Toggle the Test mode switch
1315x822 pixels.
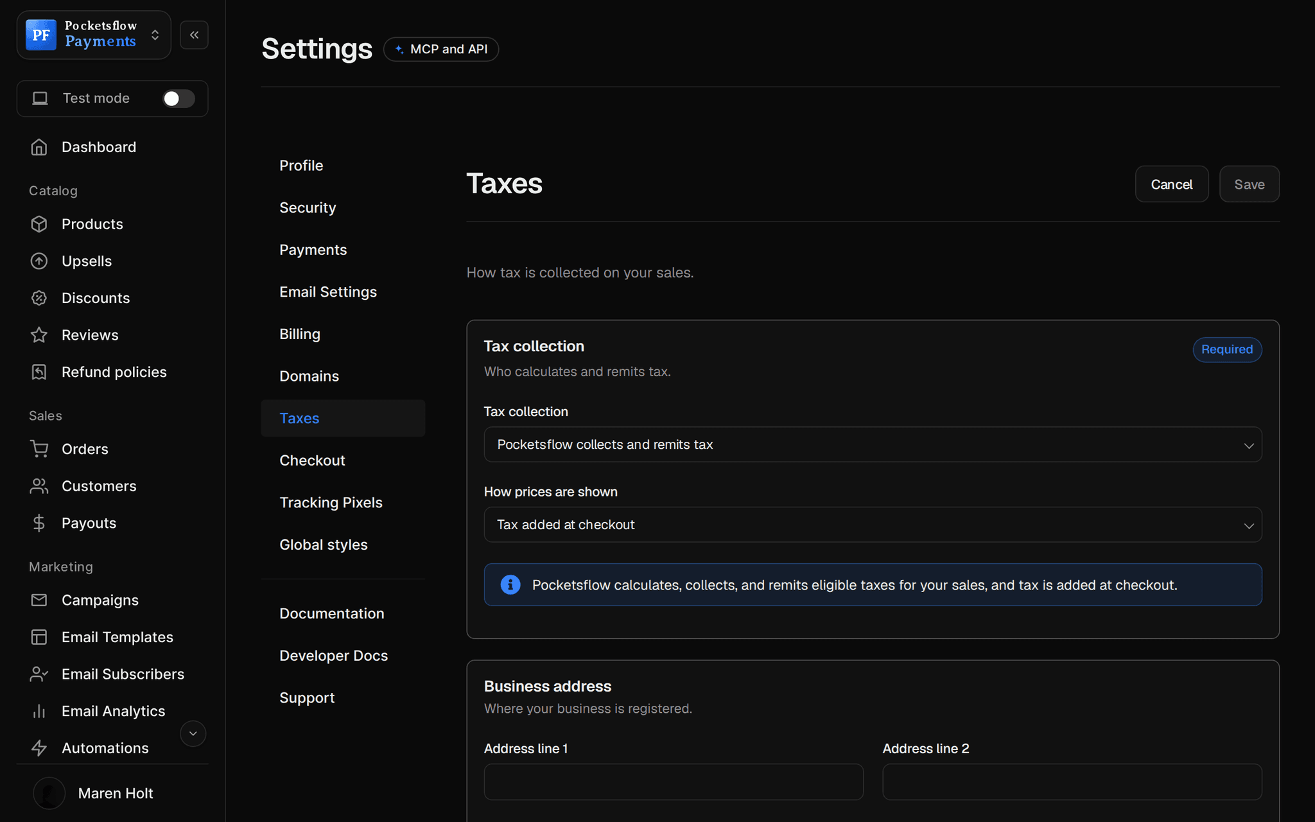(179, 98)
